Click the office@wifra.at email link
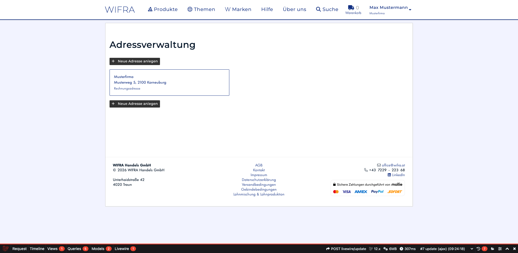The image size is (518, 253). coord(393,165)
